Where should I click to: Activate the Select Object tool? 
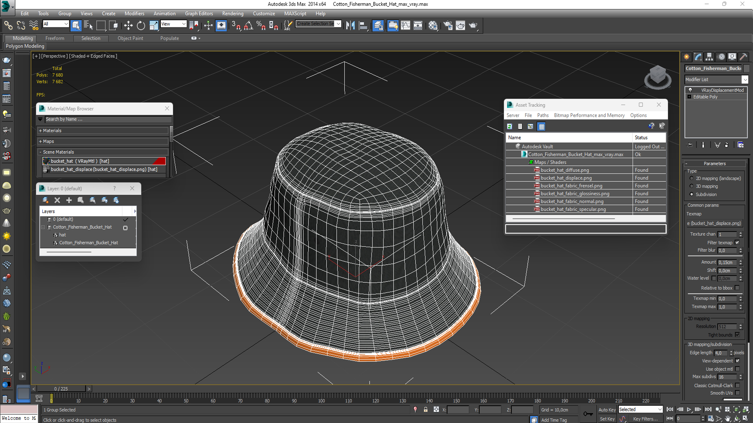[x=76, y=25]
